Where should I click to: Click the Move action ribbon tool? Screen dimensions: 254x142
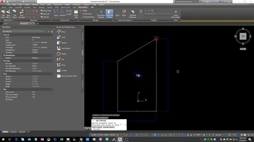click(124, 13)
